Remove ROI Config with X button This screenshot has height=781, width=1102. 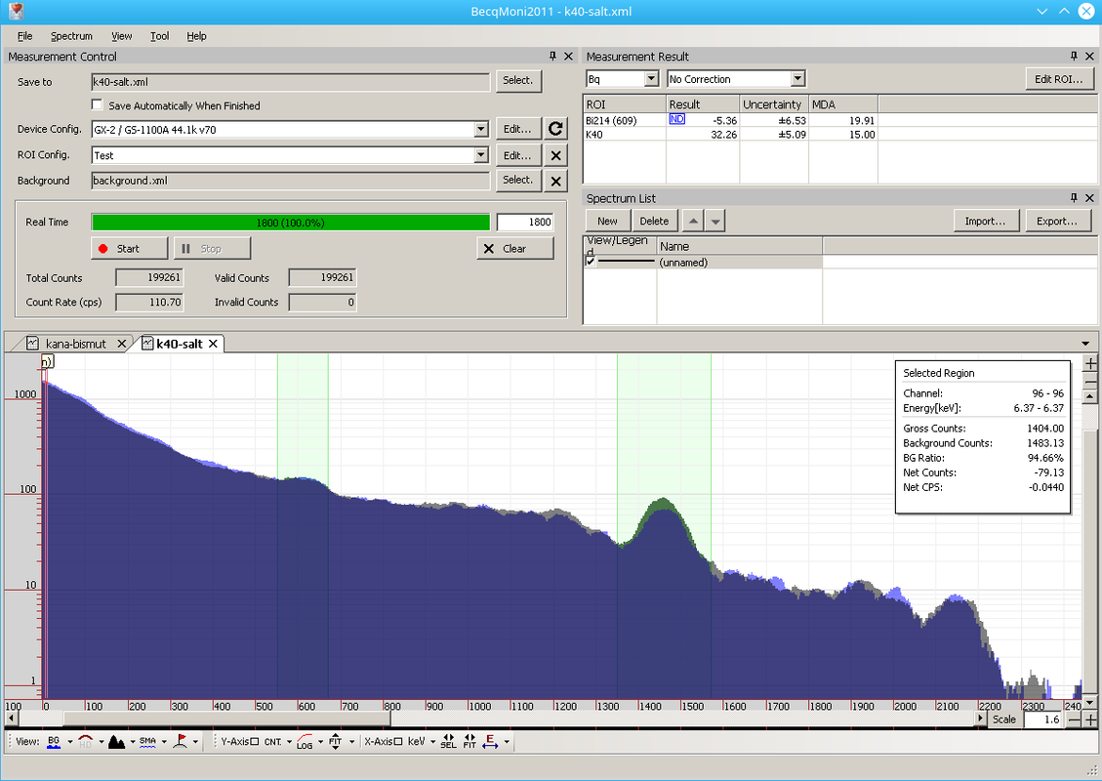coord(555,155)
